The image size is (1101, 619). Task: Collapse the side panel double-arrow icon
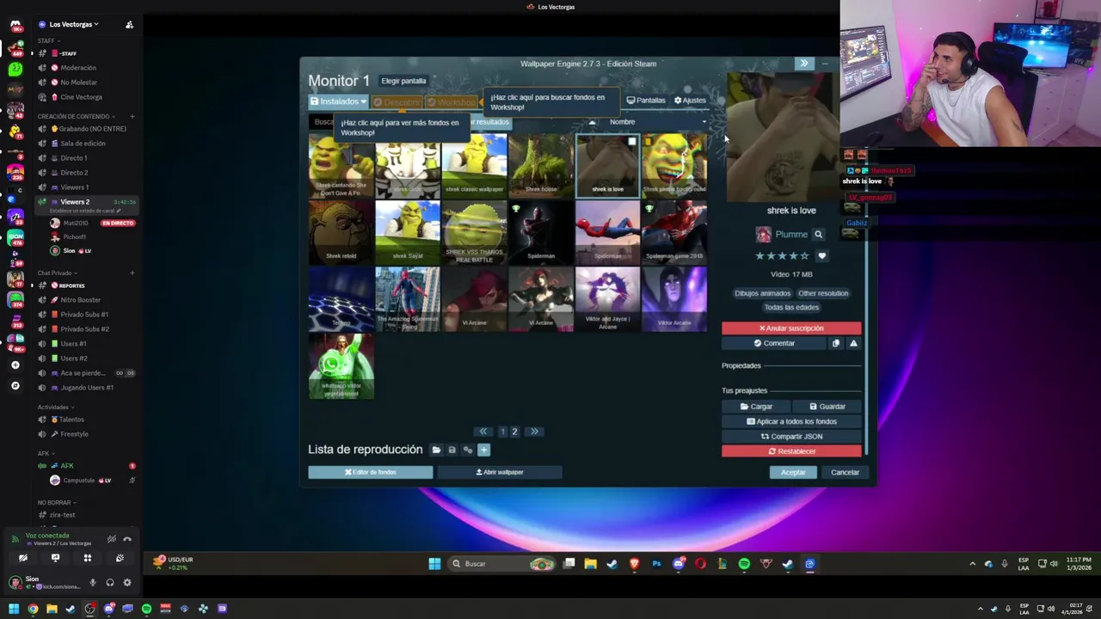tap(804, 64)
